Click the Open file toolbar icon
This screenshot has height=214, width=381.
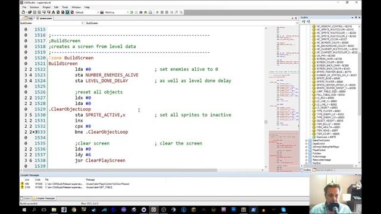point(30,12)
